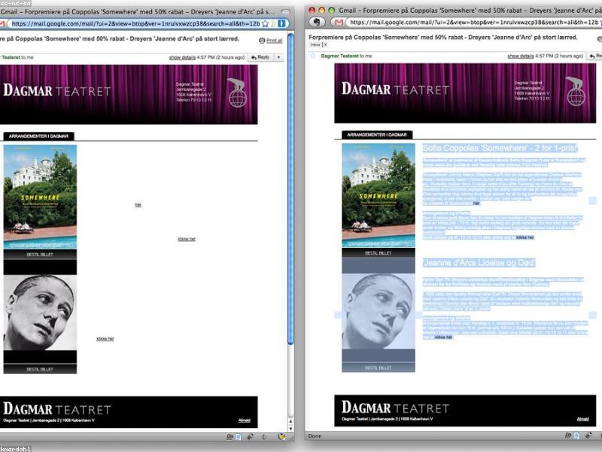Click BESTIL BILLET under Jeanne d'Arc in left window
The height and width of the screenshot is (452, 602).
click(40, 369)
